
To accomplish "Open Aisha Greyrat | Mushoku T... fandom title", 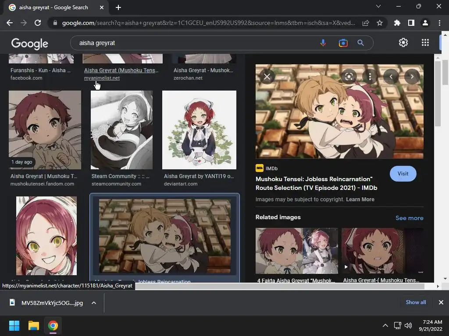I will pos(44,176).
